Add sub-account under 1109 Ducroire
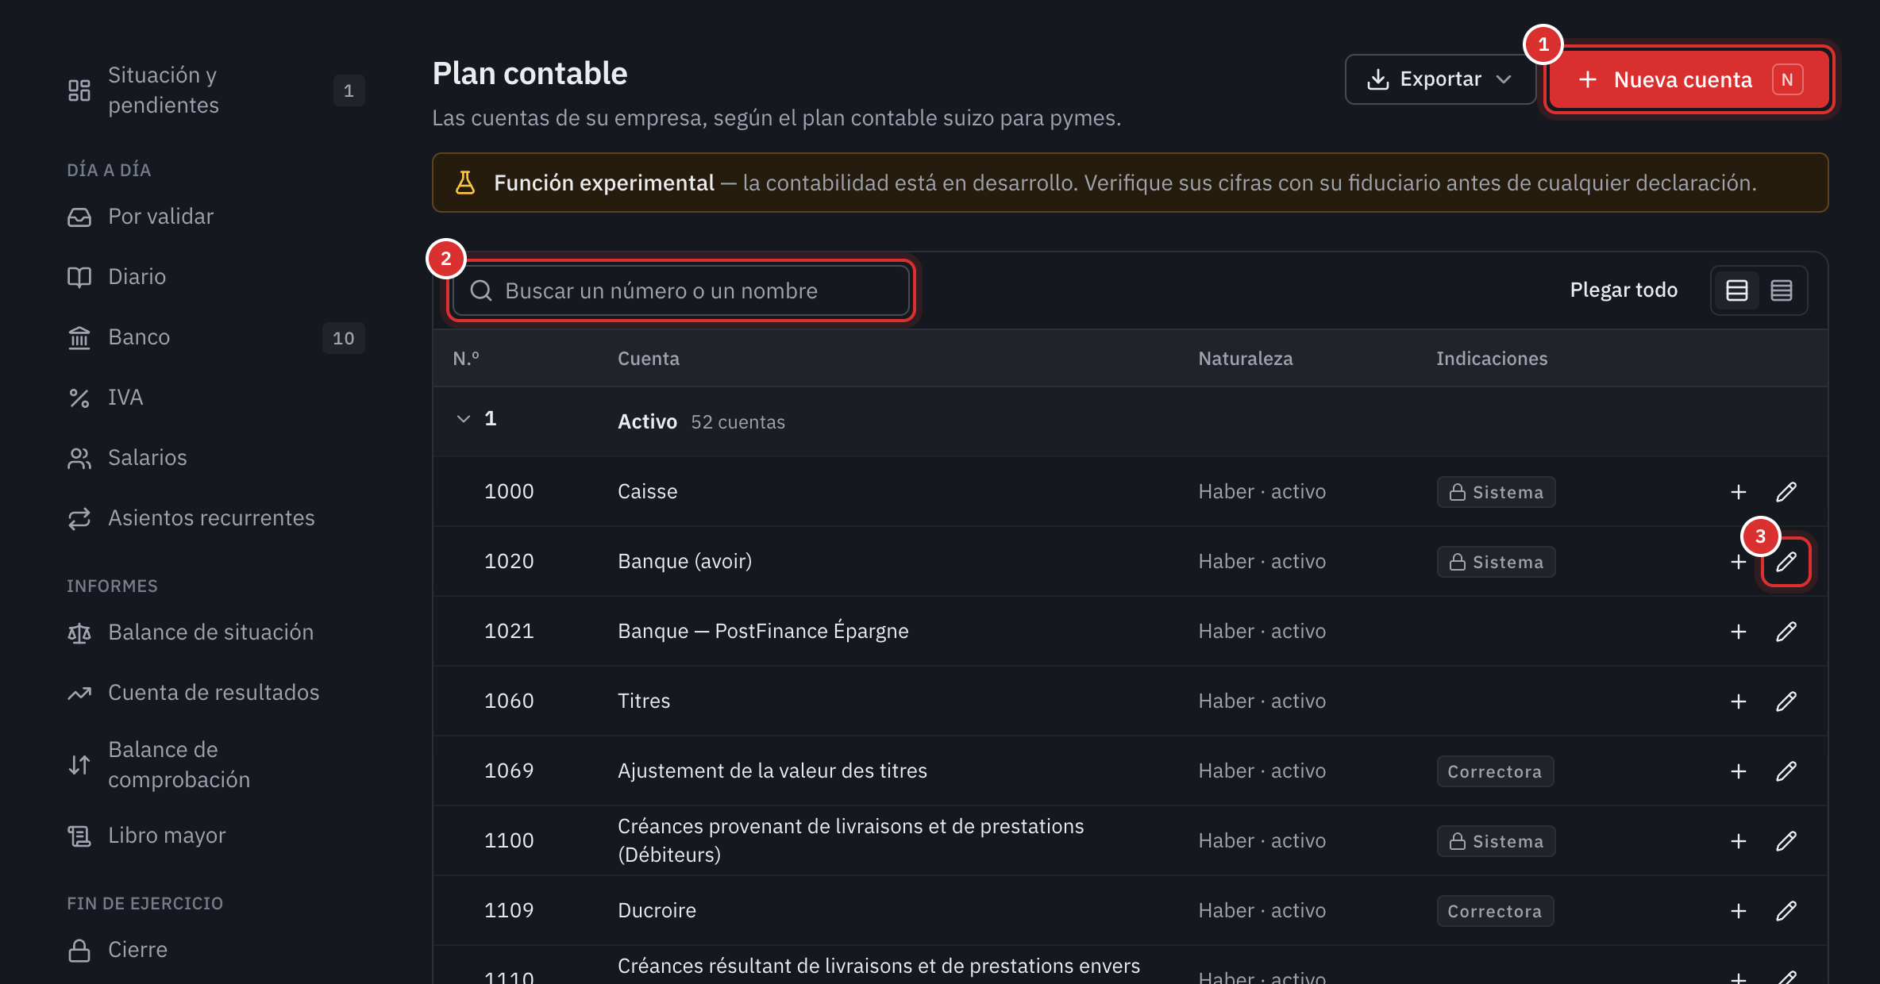Screen dimensions: 1880x984 click(1739, 911)
